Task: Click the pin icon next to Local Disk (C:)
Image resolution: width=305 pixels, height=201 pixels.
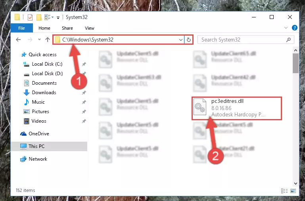Action: click(x=84, y=64)
